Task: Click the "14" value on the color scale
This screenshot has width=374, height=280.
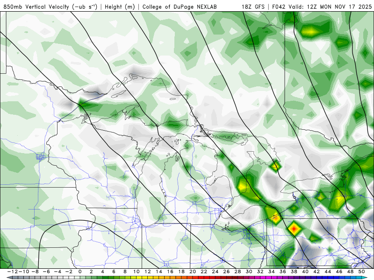Action: [x=159, y=272]
